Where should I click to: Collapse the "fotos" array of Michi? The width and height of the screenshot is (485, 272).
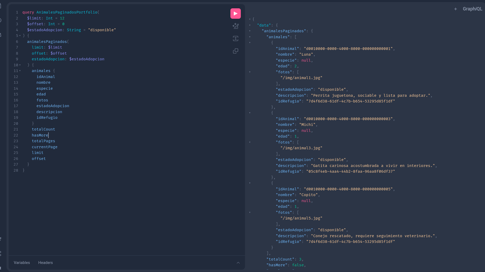(x=250, y=142)
